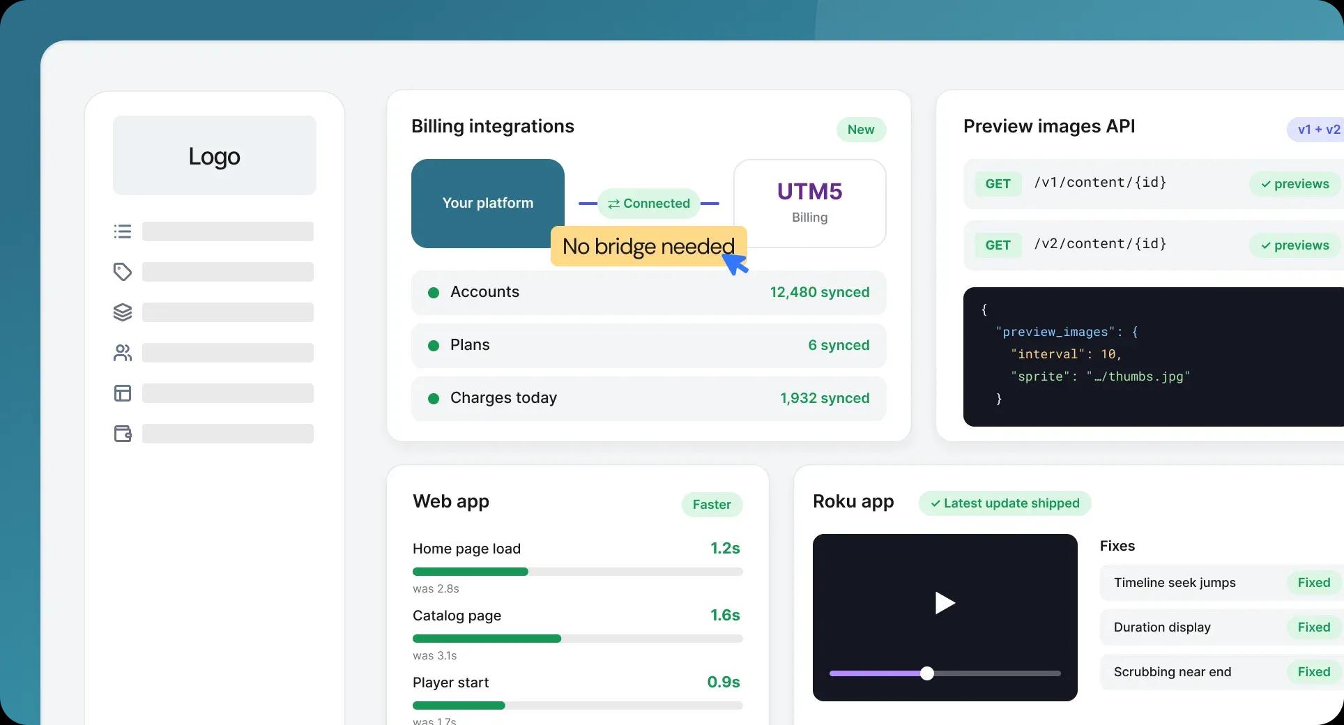Click the Faster badge on Web app
The height and width of the screenshot is (725, 1344).
point(712,505)
